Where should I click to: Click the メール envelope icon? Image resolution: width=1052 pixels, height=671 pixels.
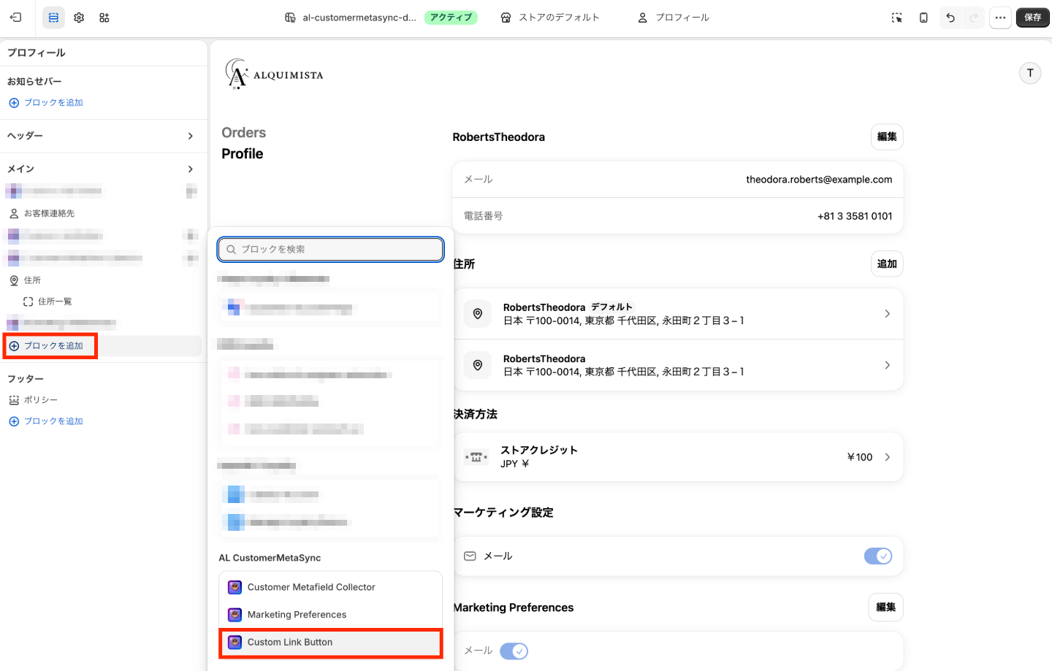point(470,556)
